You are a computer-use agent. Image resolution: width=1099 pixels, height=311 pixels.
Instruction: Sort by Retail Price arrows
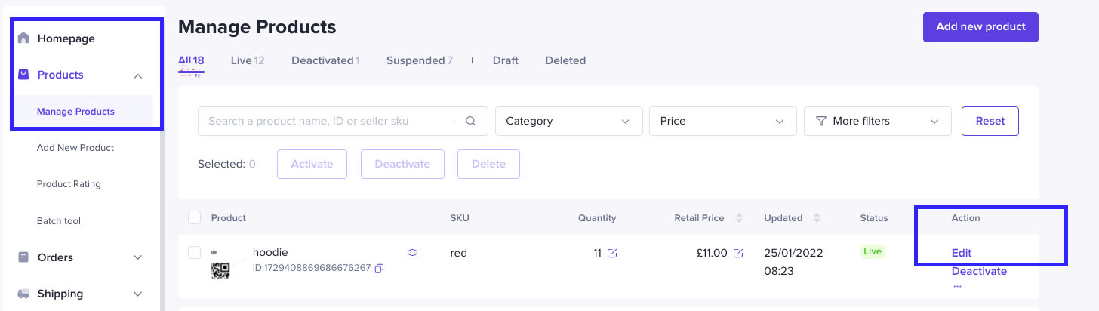pyautogui.click(x=739, y=218)
